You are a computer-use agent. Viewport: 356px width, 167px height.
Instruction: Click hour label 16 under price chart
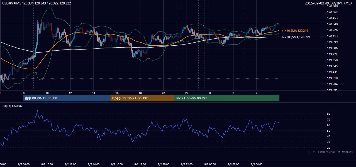tap(117, 93)
